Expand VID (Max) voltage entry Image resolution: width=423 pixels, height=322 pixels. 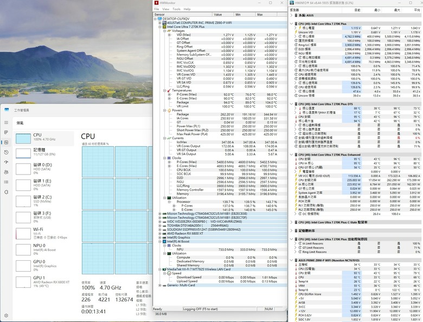coord(169,35)
